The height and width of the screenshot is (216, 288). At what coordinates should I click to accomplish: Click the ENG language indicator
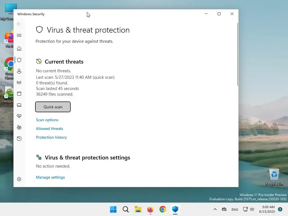[235, 209]
